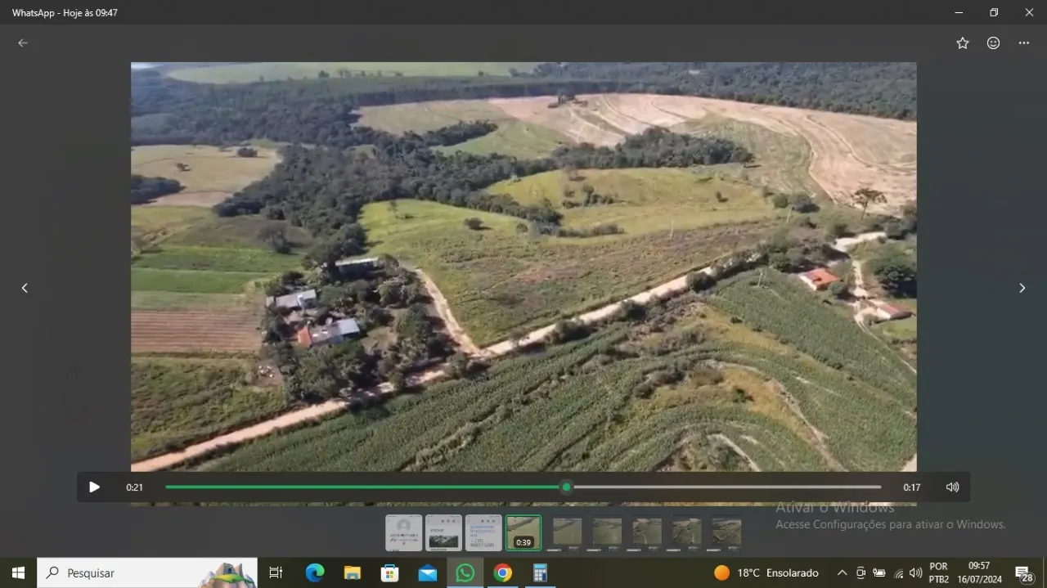Open Task View from the taskbar
Screen dimensions: 1047x588
(x=276, y=573)
